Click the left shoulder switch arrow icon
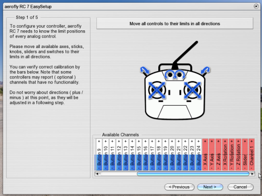This screenshot has width=262, height=196. tap(145, 70)
